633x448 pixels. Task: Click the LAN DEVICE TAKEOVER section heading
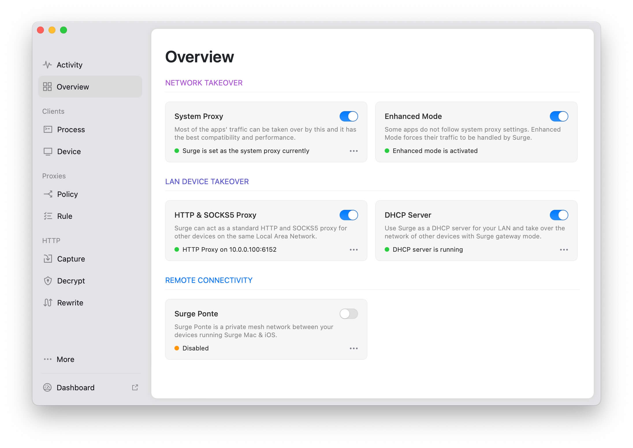click(207, 182)
